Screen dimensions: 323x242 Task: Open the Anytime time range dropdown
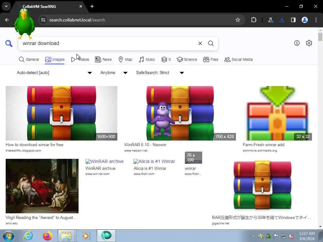(114, 73)
